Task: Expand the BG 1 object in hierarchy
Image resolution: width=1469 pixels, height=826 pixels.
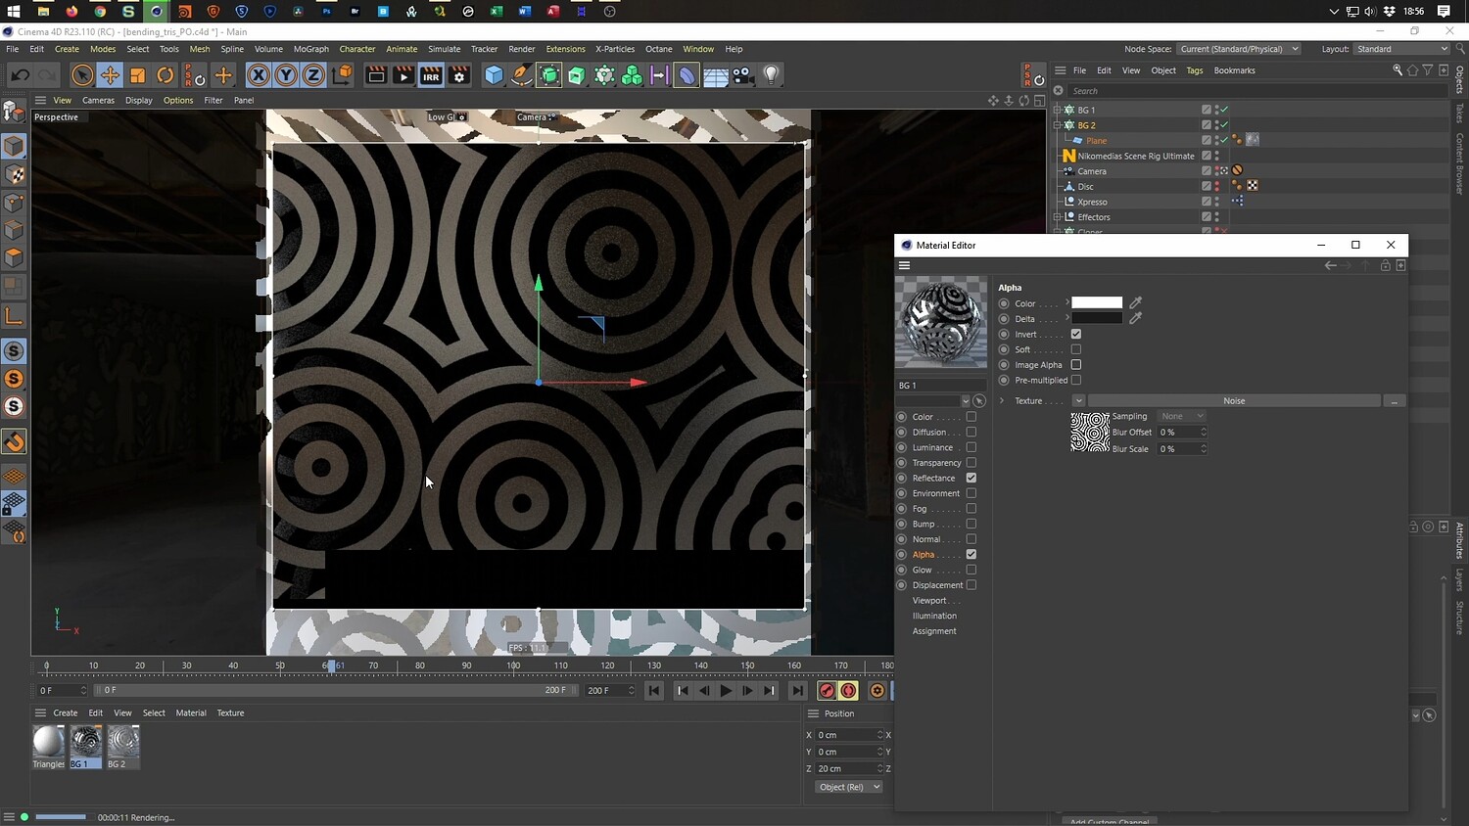Action: (1057, 110)
